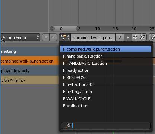Screen dimensions: 155x134
Task: Click the search magnifier icon
Action: 68,125
